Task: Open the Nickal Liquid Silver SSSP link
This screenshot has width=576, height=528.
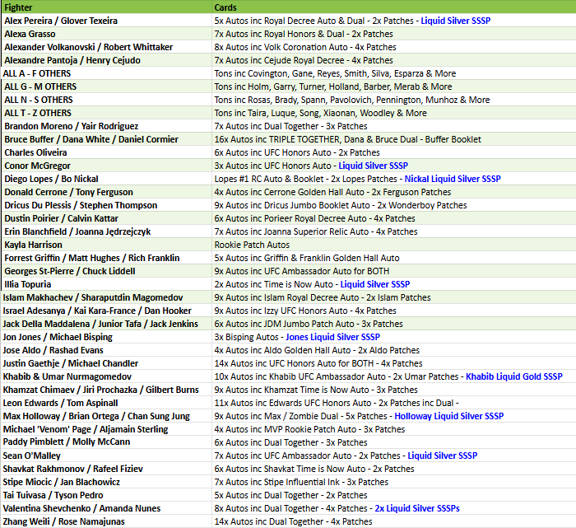Action: [x=452, y=179]
